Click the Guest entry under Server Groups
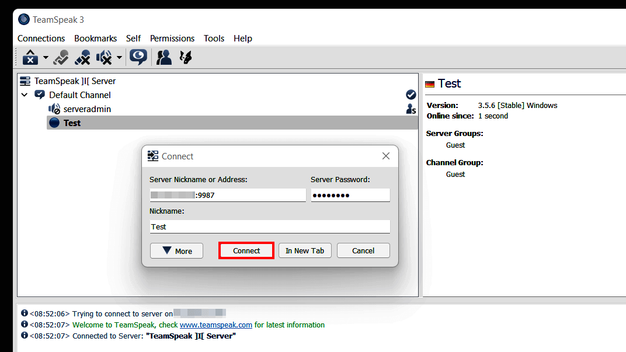This screenshot has height=352, width=626. point(455,145)
